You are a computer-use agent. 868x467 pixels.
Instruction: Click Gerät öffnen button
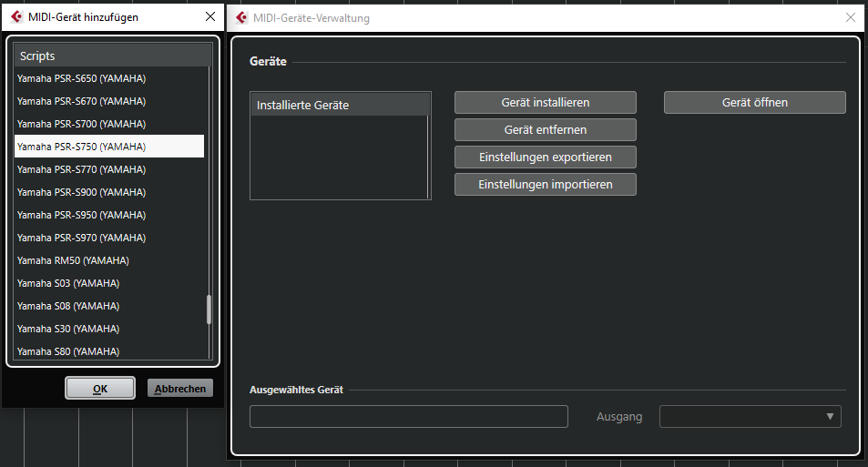click(754, 102)
